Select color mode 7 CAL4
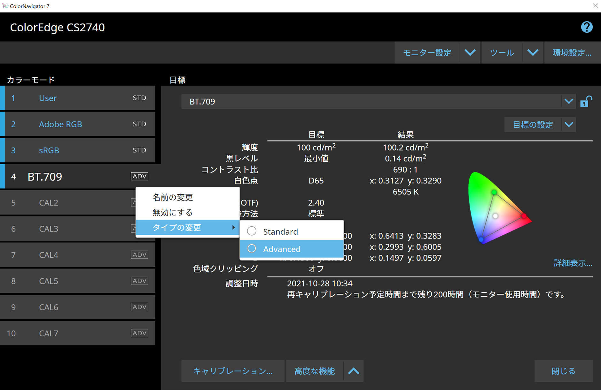 coord(78,255)
